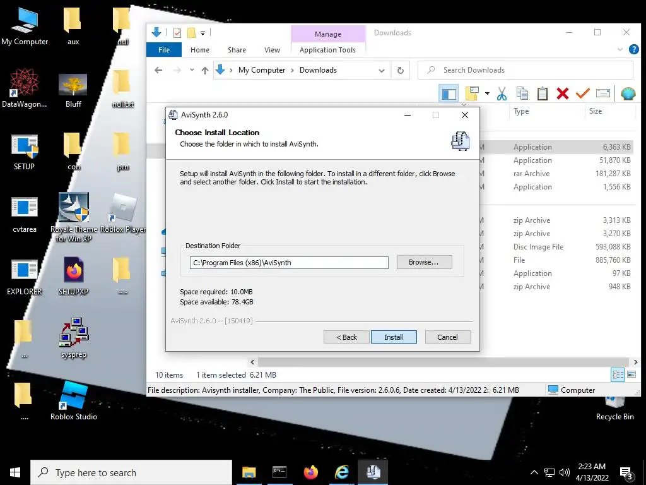Click the Install button

point(394,337)
